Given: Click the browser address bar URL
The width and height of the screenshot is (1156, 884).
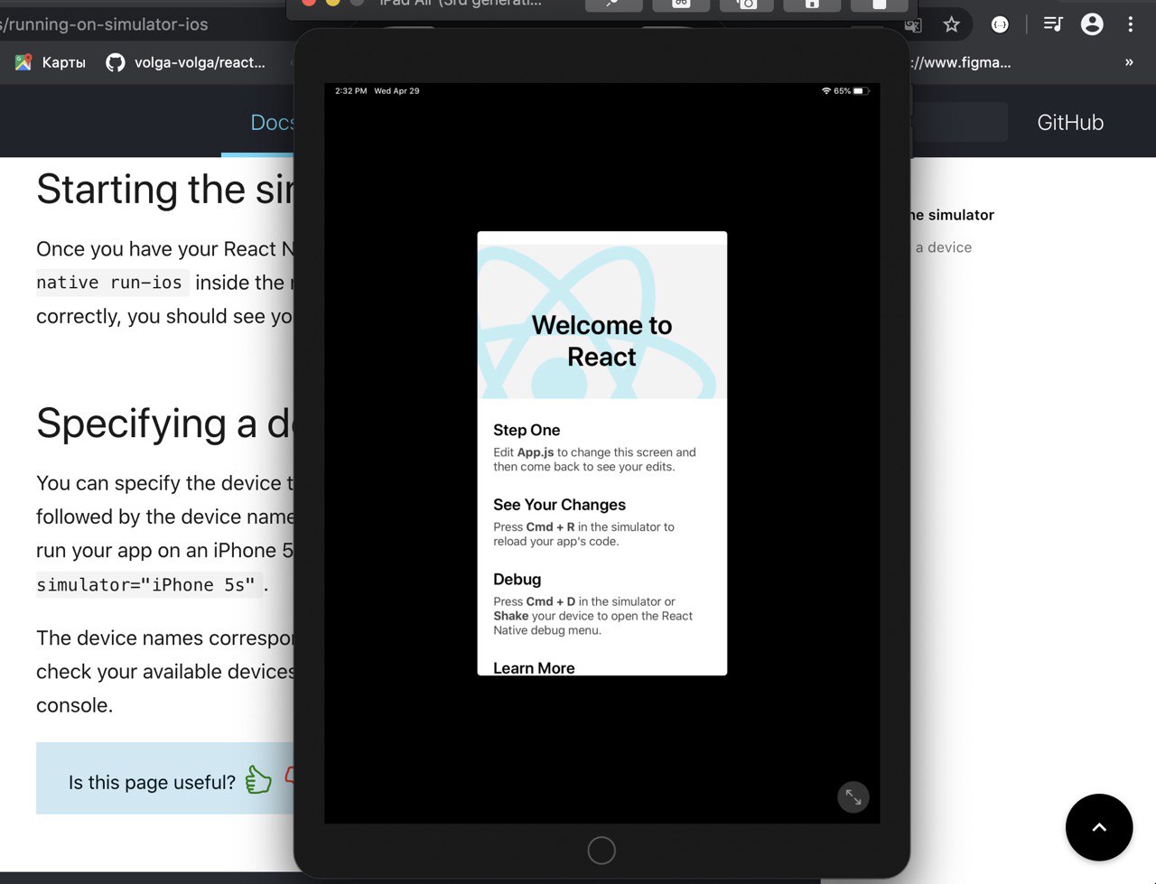Looking at the screenshot, I should 104,24.
